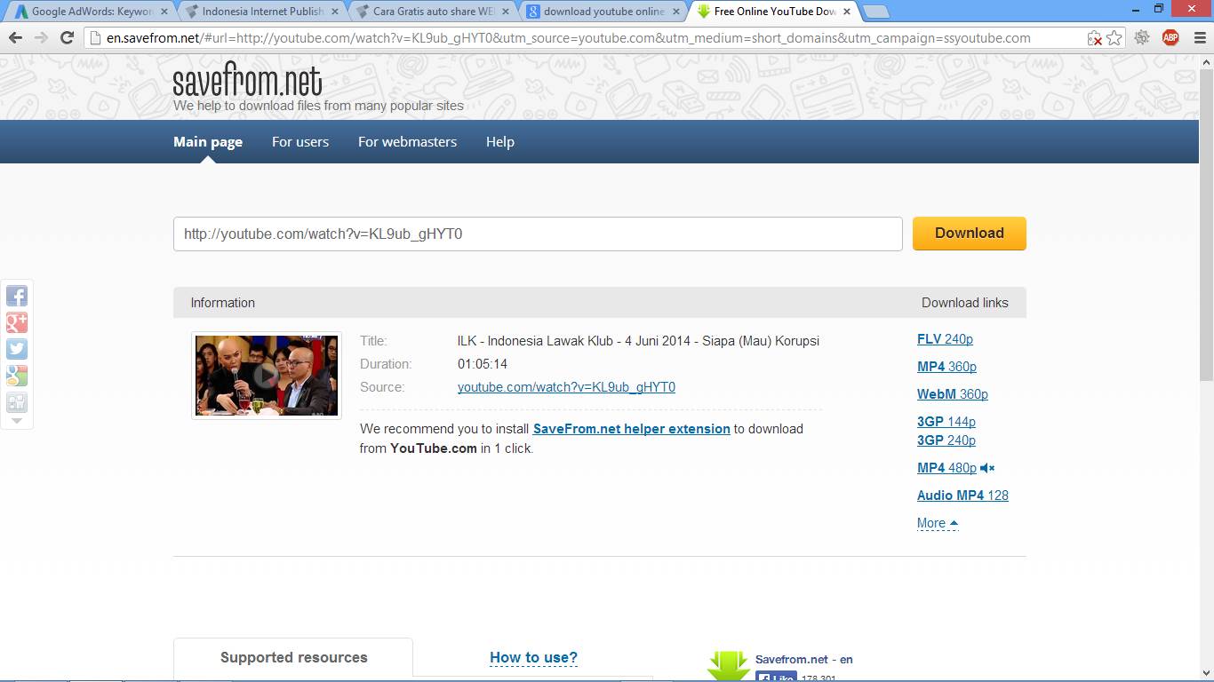Screen dimensions: 1214x682
Task: Click the muted speaker icon beside MP4 480p
Action: coord(987,468)
